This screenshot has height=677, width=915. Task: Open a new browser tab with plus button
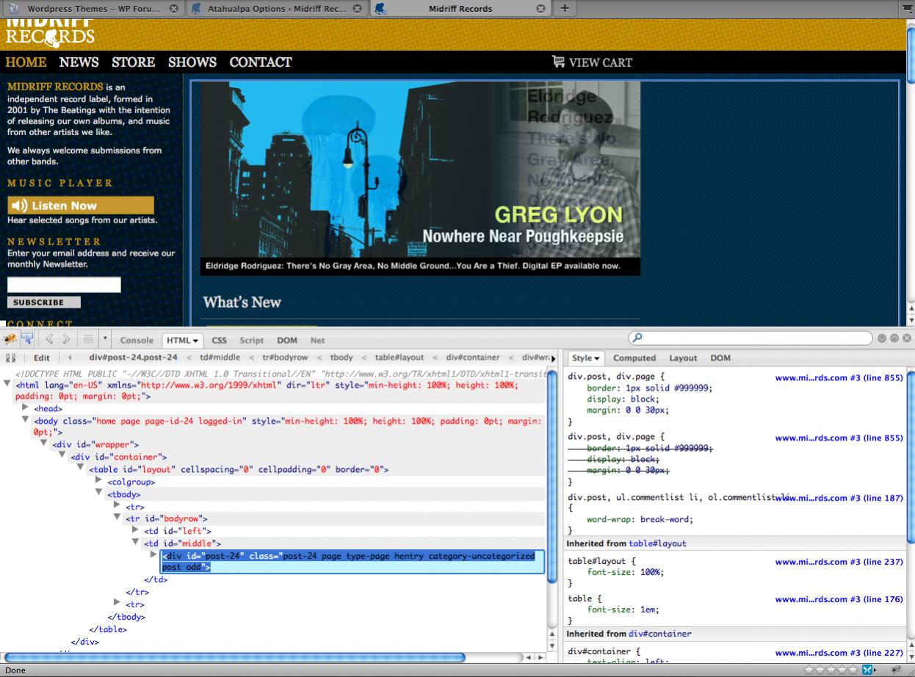click(x=564, y=8)
